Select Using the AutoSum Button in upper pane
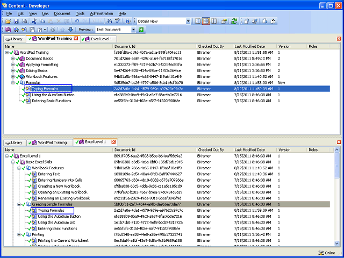Image resolution: width=344 pixels, height=258 pixels. [53, 95]
